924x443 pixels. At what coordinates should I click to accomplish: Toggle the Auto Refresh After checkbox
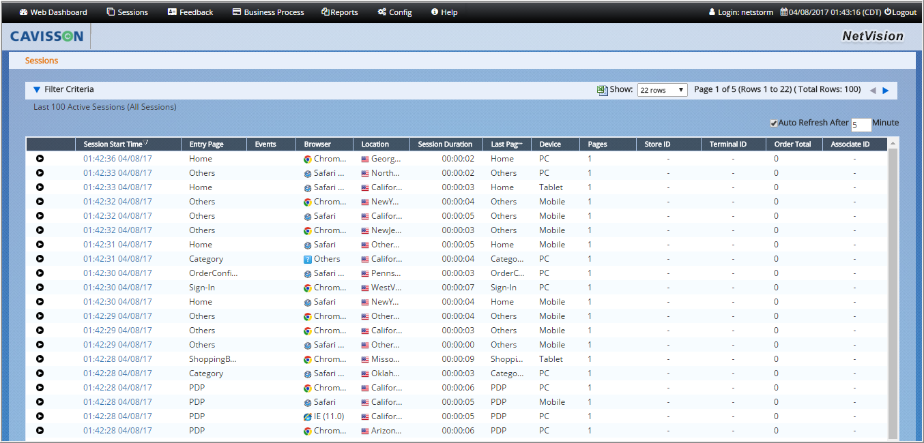[773, 123]
